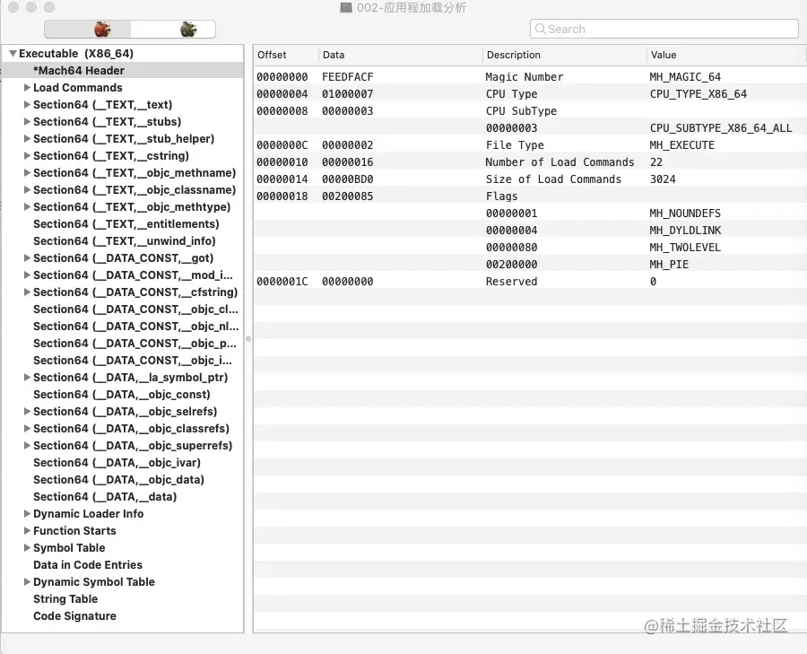The width and height of the screenshot is (807, 654).
Task: Select the MH_DYLDLINK flag value
Action: [685, 231]
